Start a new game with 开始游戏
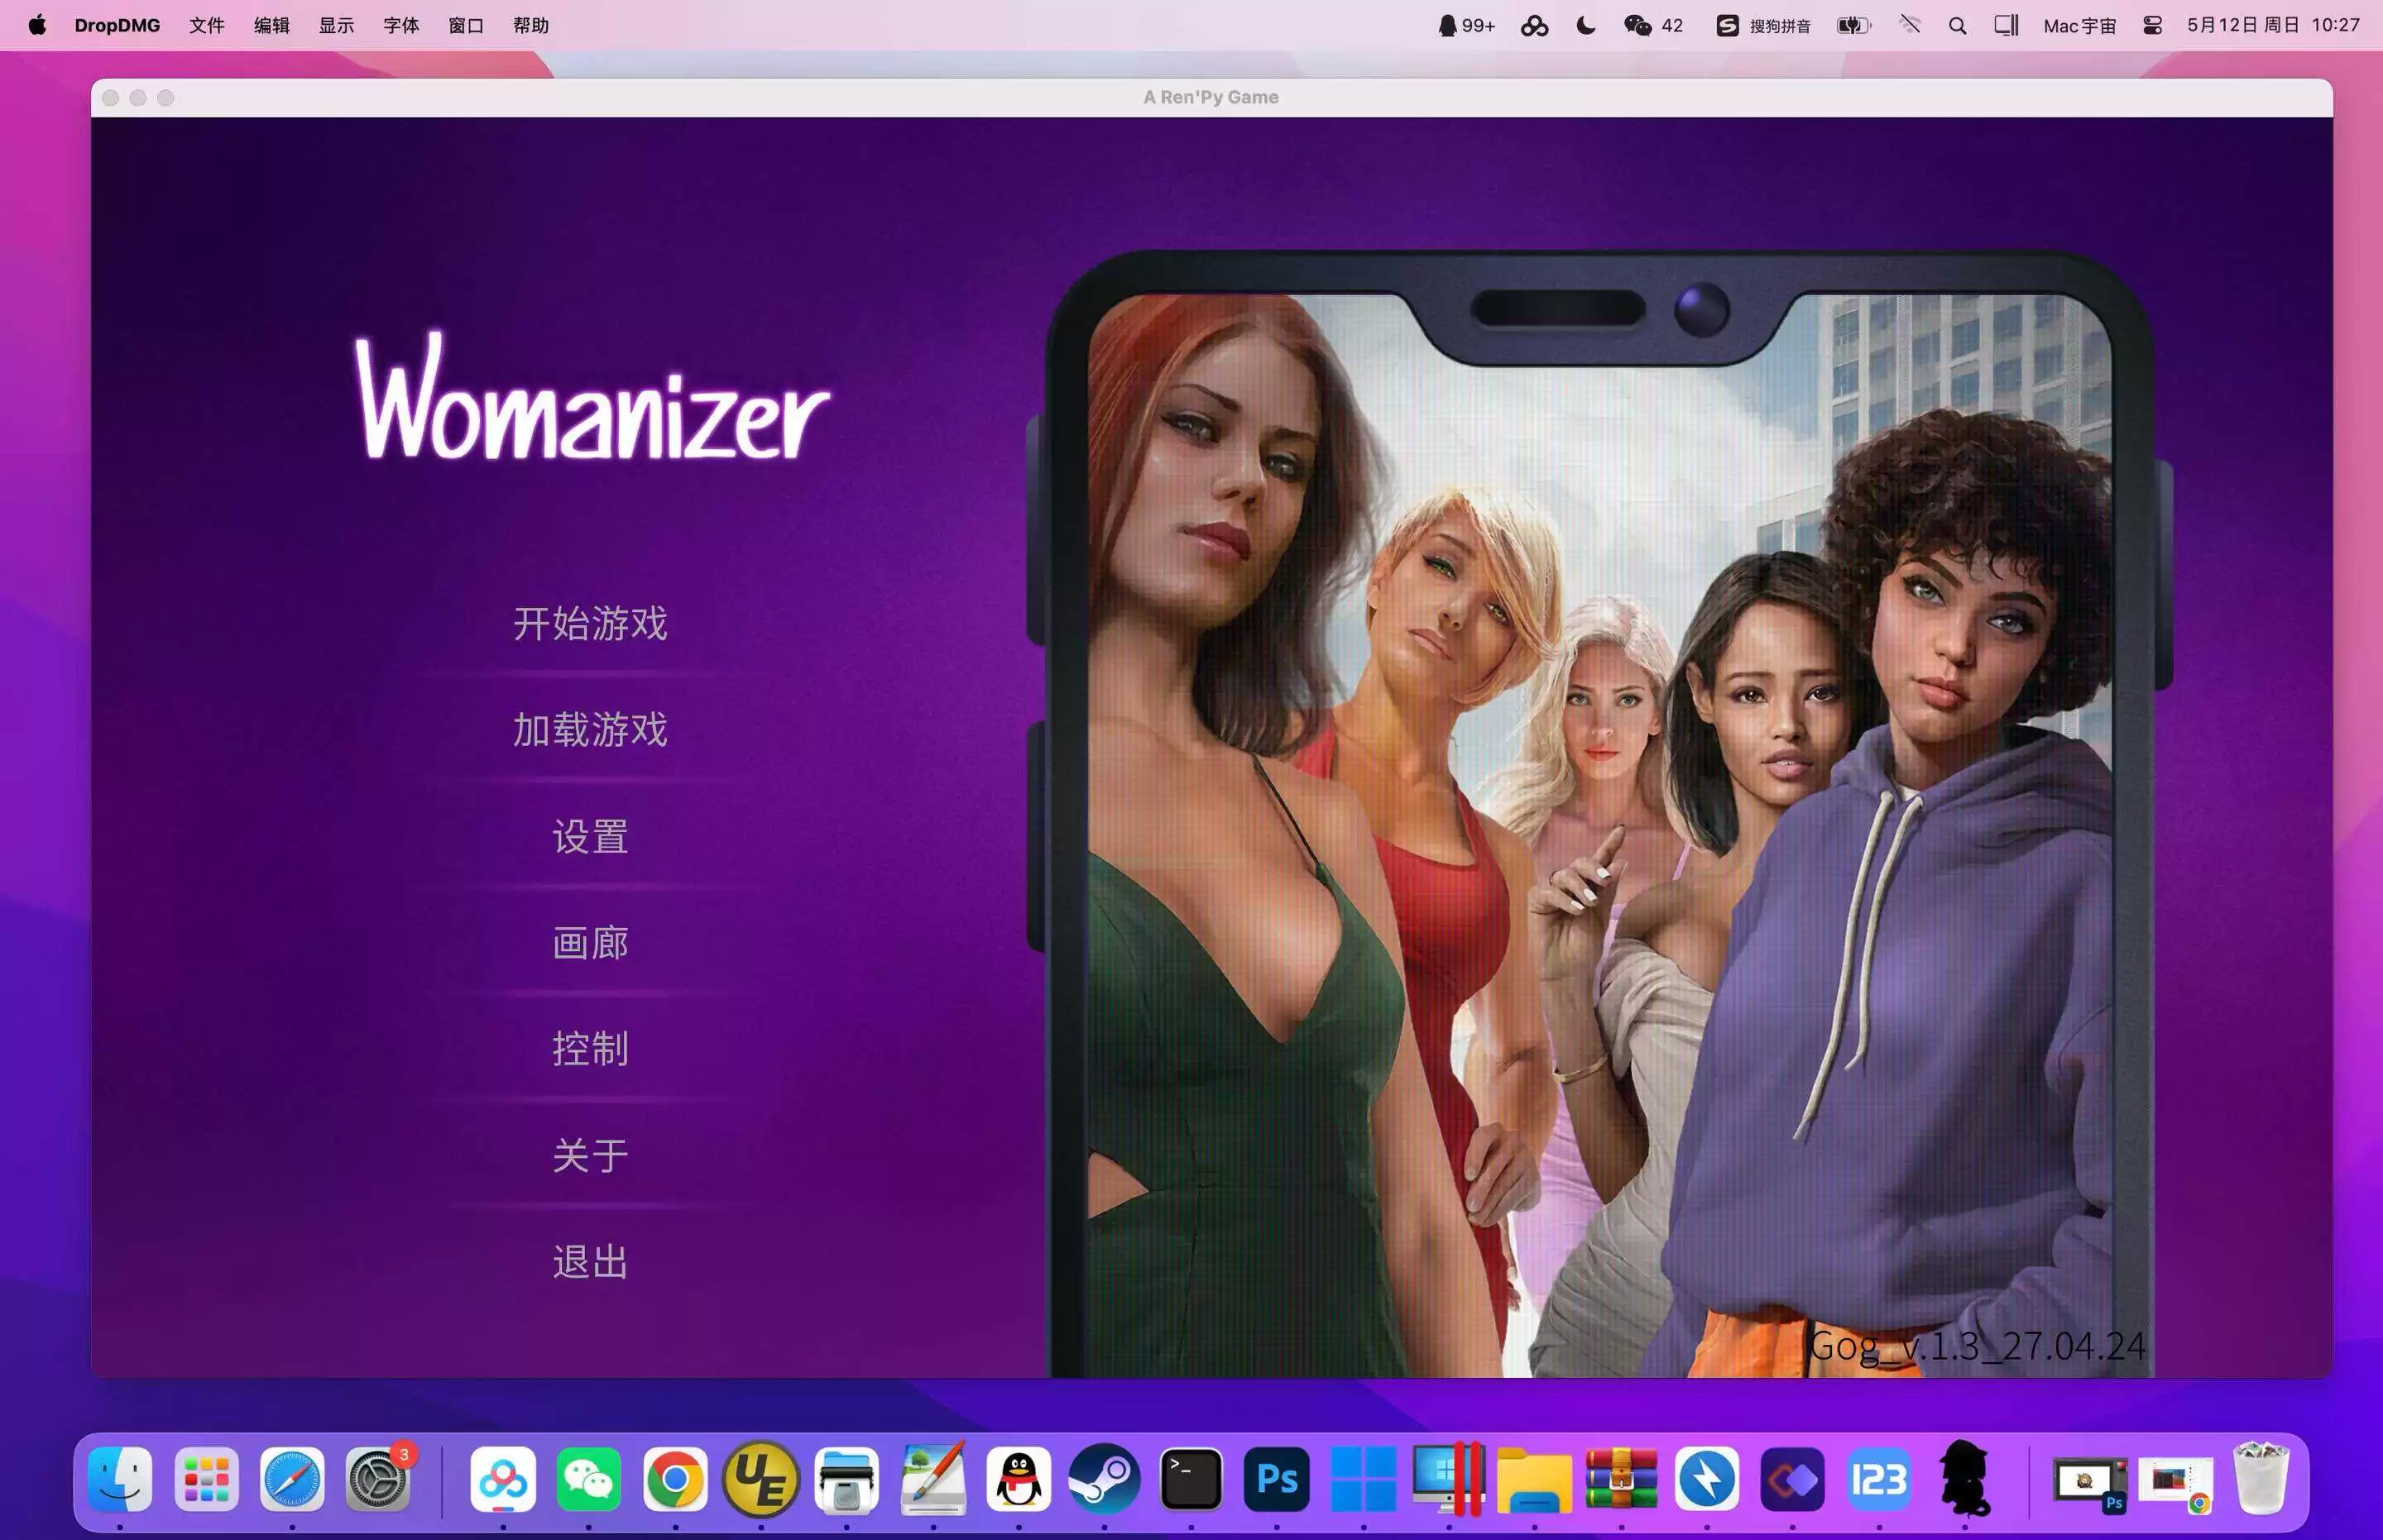This screenshot has height=1540, width=2383. (x=590, y=624)
